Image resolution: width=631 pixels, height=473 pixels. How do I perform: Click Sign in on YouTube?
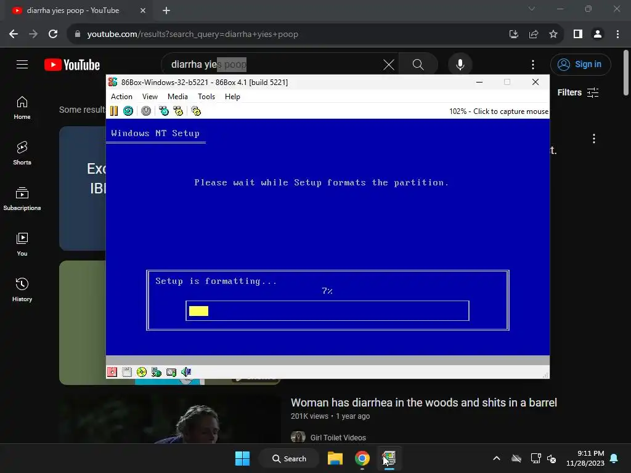pyautogui.click(x=580, y=64)
